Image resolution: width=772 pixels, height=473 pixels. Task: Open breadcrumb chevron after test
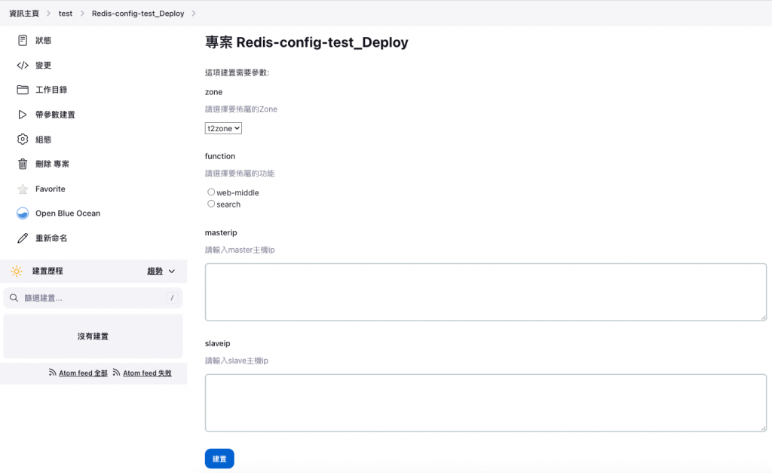pos(82,14)
